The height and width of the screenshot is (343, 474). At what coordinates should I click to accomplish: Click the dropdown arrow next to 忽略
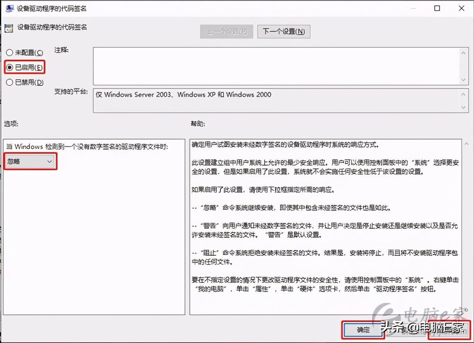tap(49, 162)
